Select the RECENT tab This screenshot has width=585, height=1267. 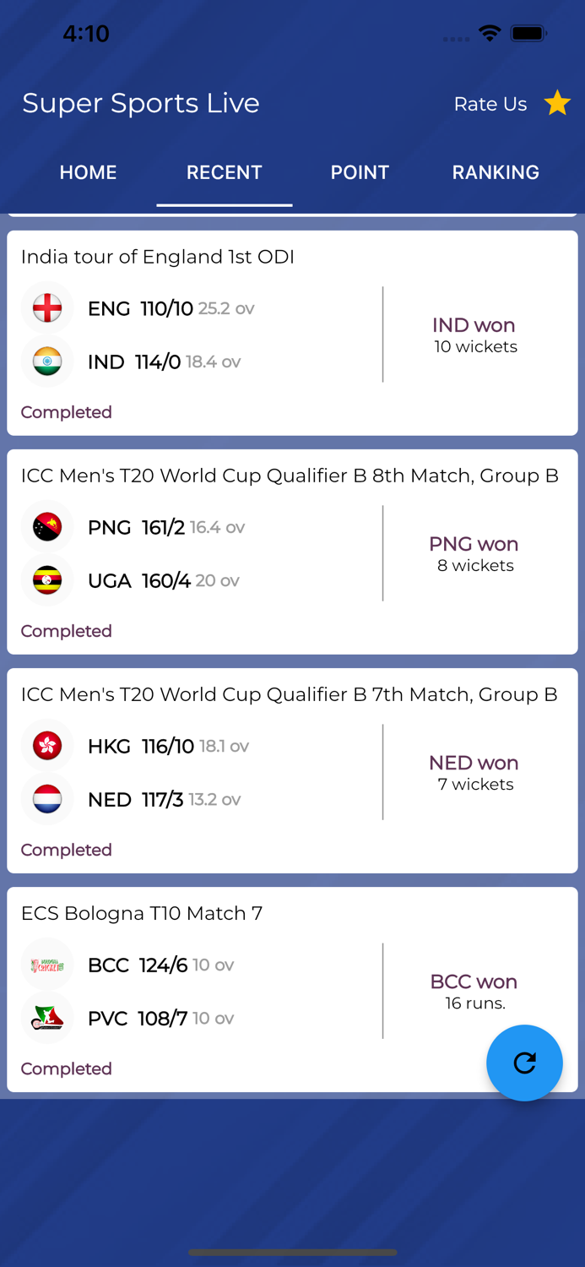tap(225, 172)
